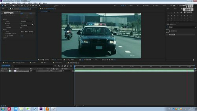This screenshot has height=111, width=197.
Task: Click the Reset link in Effect Controls
Action: [x=22, y=13]
